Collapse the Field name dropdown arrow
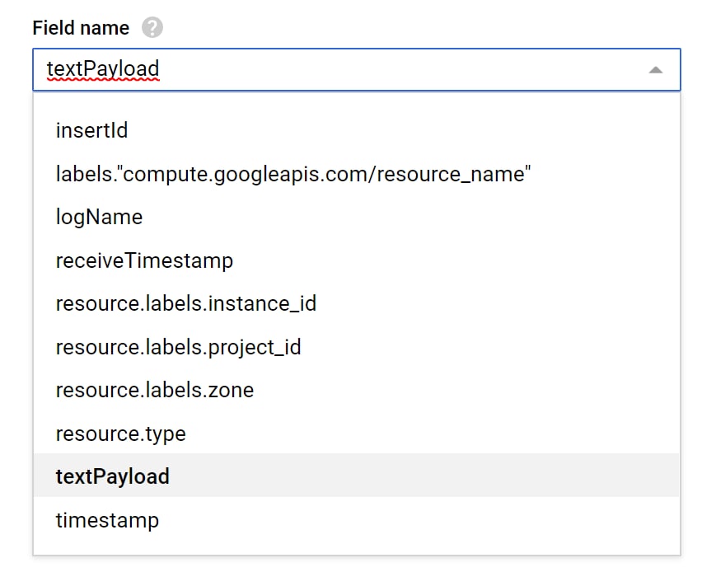Viewport: 716px width, 586px height. pyautogui.click(x=655, y=70)
